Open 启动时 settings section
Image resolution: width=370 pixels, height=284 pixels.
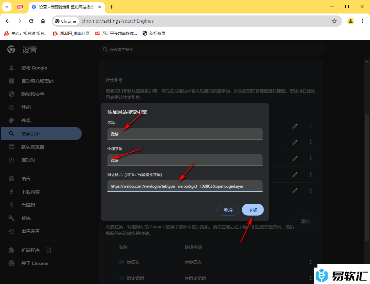[41, 160]
